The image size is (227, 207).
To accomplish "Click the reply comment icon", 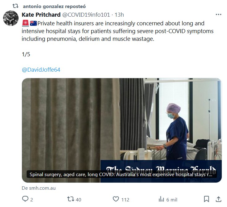I will tap(25, 199).
